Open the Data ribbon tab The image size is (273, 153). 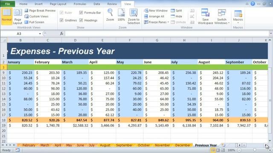97,4
